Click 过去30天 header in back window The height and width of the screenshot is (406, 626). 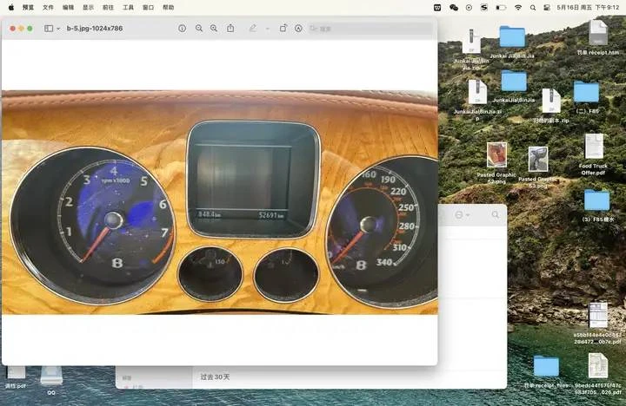point(216,377)
